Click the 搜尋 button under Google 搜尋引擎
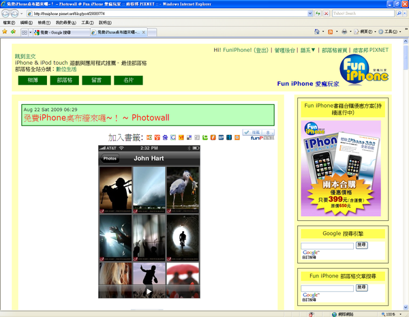This screenshot has width=409, height=317. tap(361, 245)
